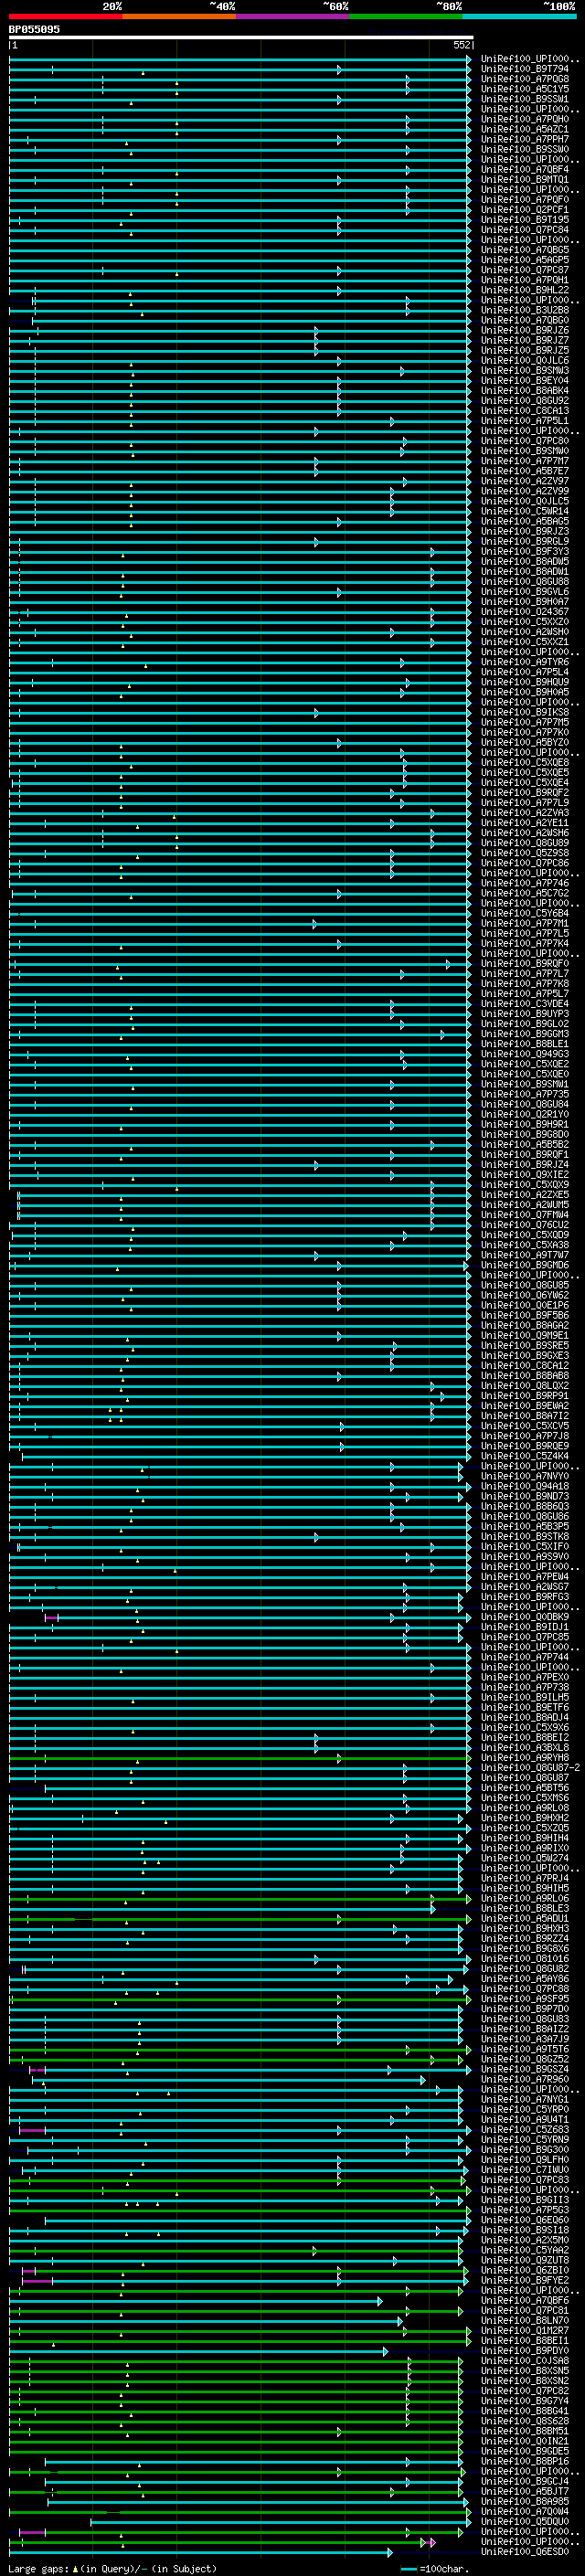Click hit label UniRef100_A7PPH7
585x2576 pixels.
525,139
